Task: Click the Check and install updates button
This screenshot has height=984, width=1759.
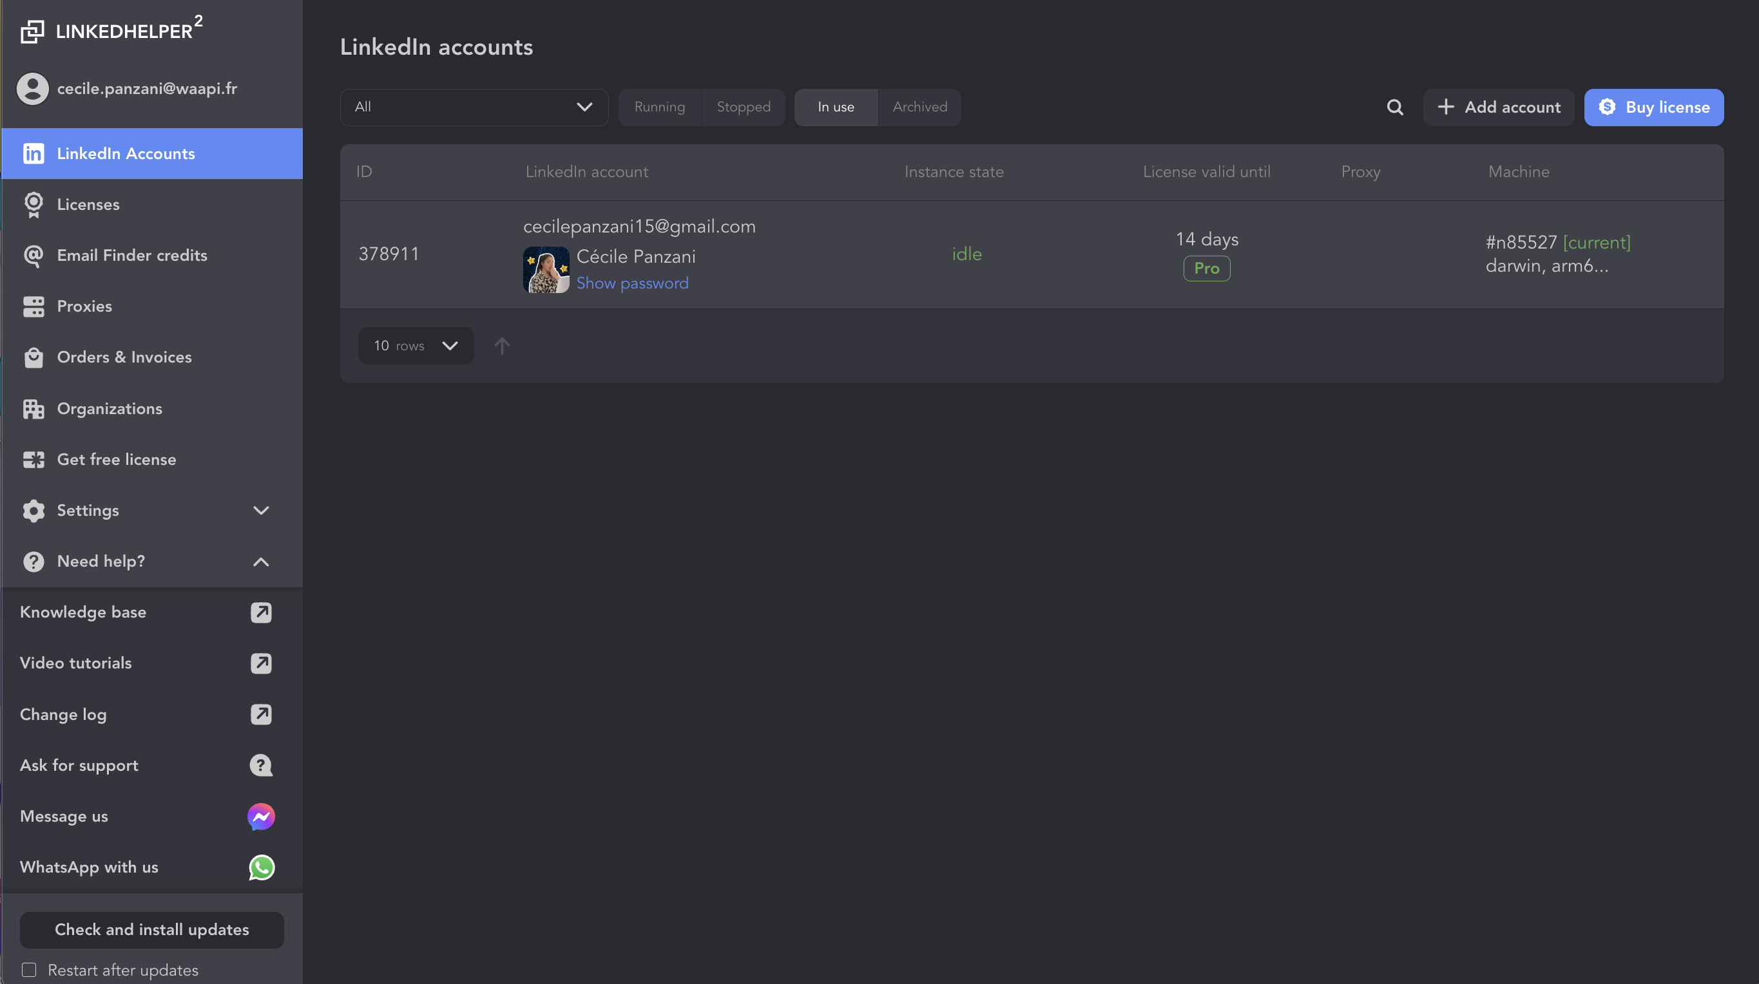Action: click(151, 930)
